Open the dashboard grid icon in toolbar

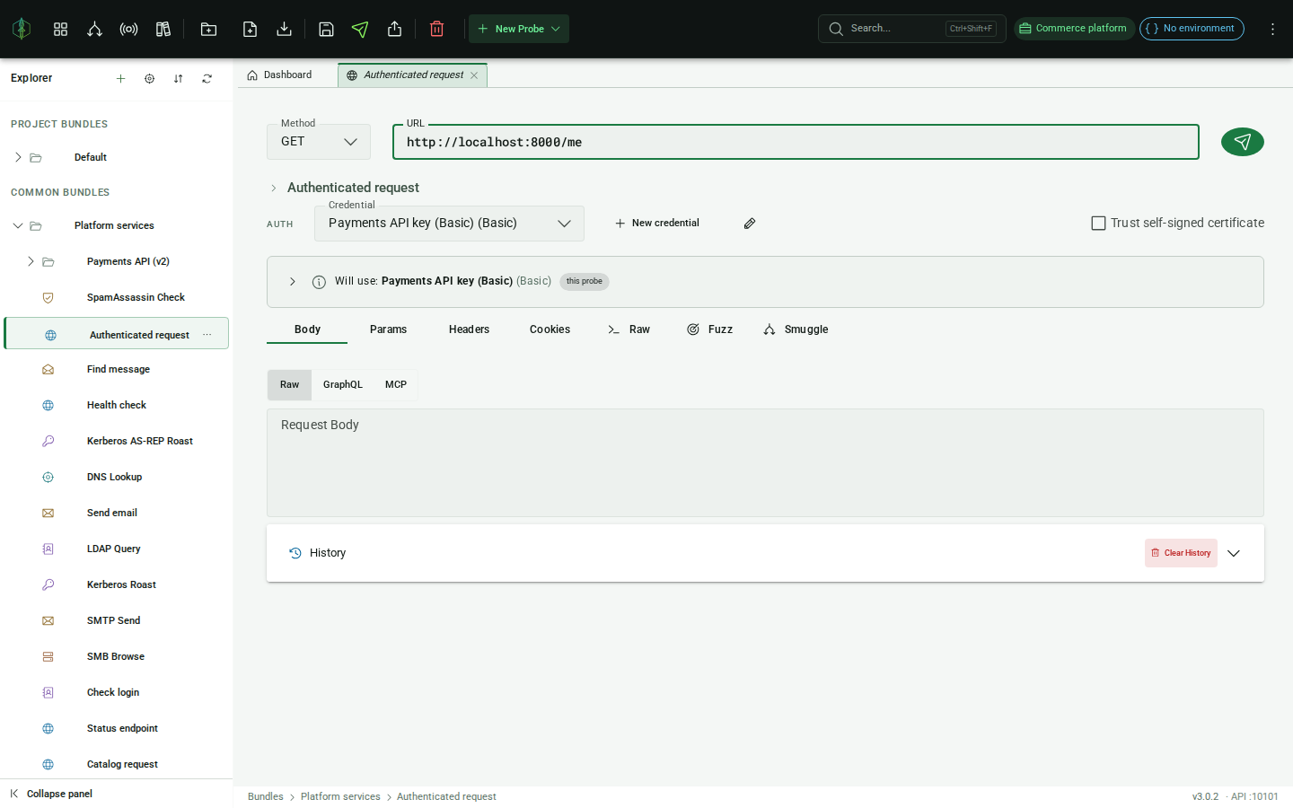click(x=61, y=29)
